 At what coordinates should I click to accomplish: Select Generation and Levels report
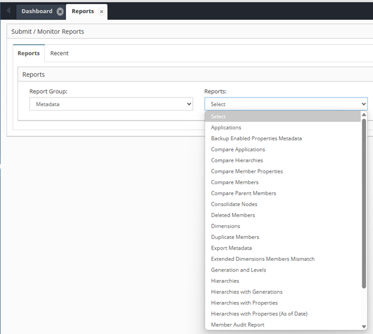pos(283,270)
